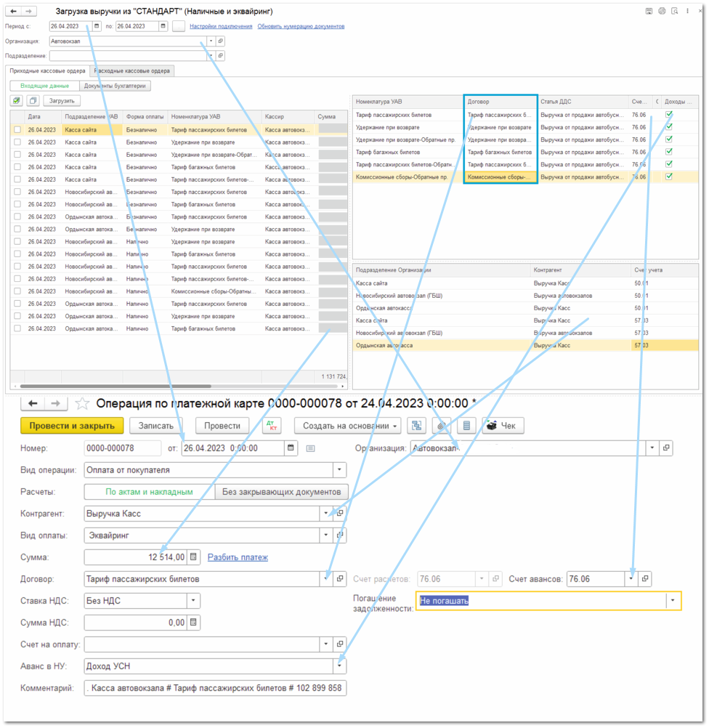709x728 pixels.
Task: Expand the Вид операции dropdown
Action: tap(339, 470)
